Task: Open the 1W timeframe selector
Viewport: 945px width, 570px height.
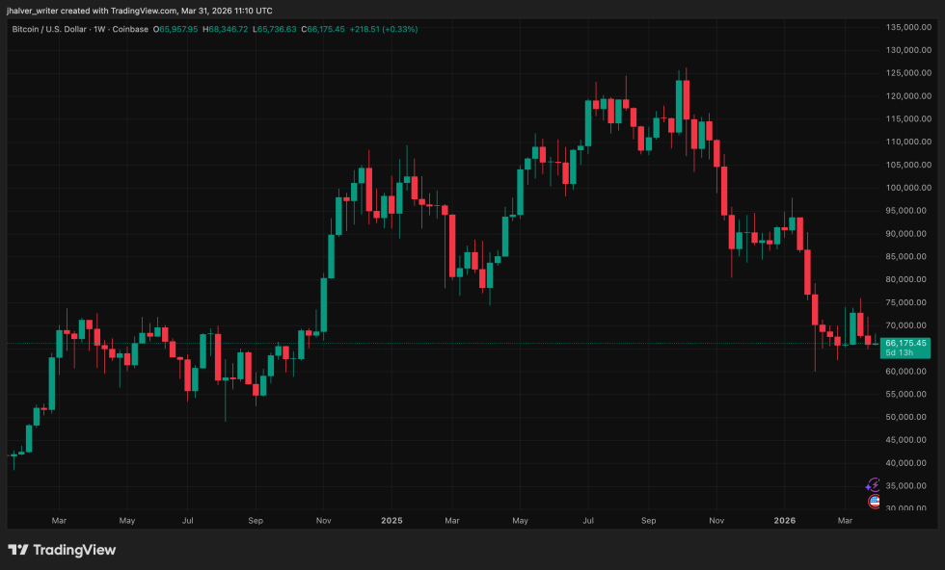Action: (96, 30)
